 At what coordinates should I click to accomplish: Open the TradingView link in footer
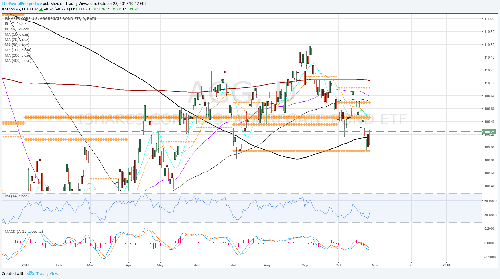47,273
